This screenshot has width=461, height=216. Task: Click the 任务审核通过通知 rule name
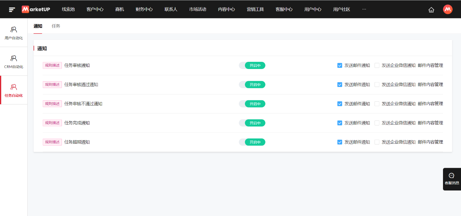click(x=81, y=84)
